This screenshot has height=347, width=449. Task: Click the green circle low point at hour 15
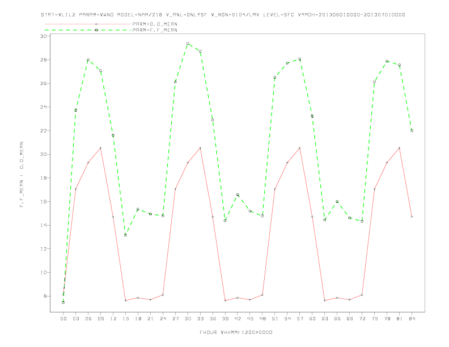pyautogui.click(x=125, y=235)
